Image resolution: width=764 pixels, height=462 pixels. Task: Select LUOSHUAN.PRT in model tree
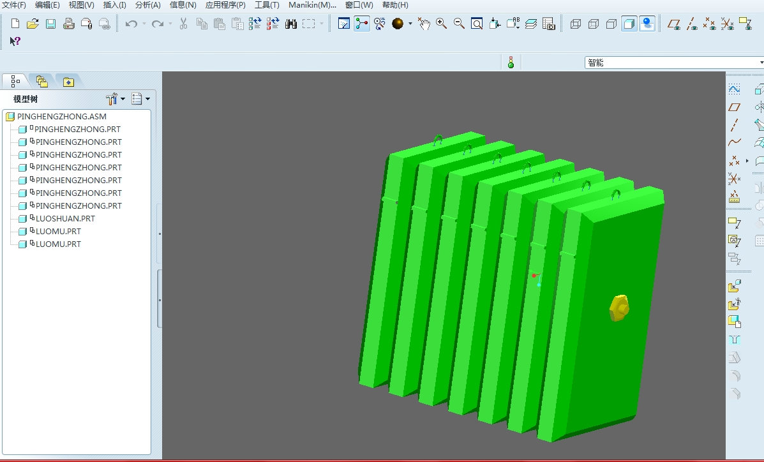coord(65,219)
